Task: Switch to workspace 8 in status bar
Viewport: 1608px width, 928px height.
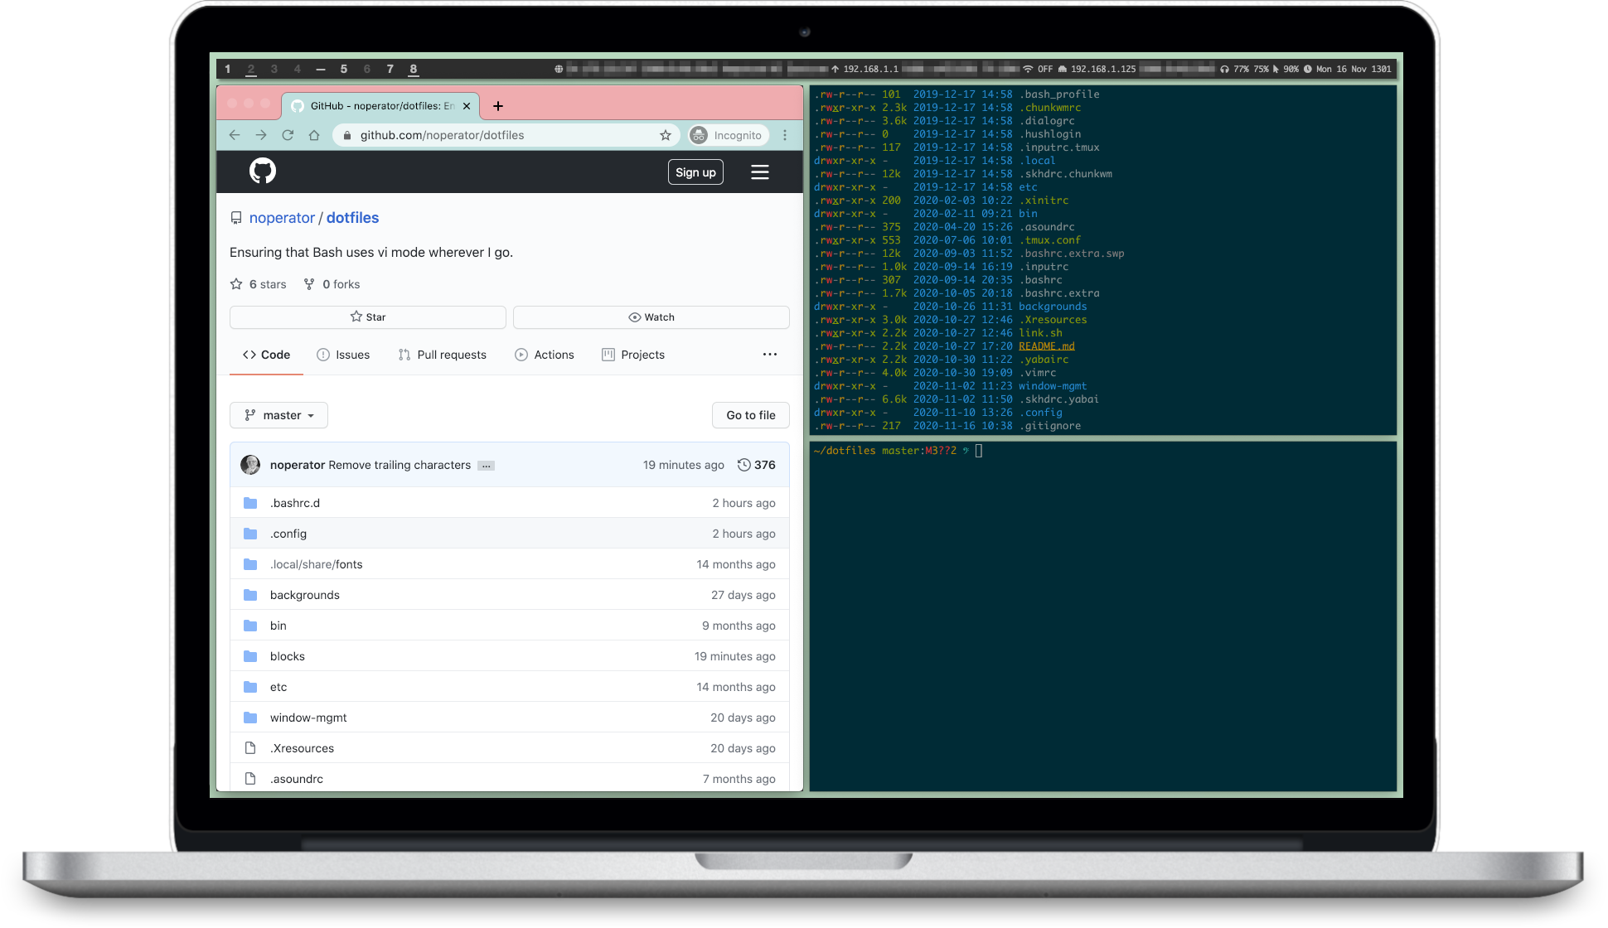Action: tap(414, 69)
